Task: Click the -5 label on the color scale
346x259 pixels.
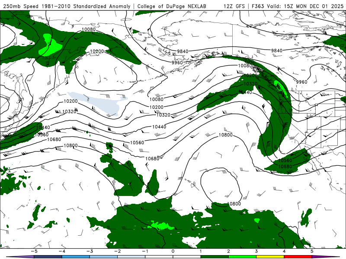Action: 34,251
